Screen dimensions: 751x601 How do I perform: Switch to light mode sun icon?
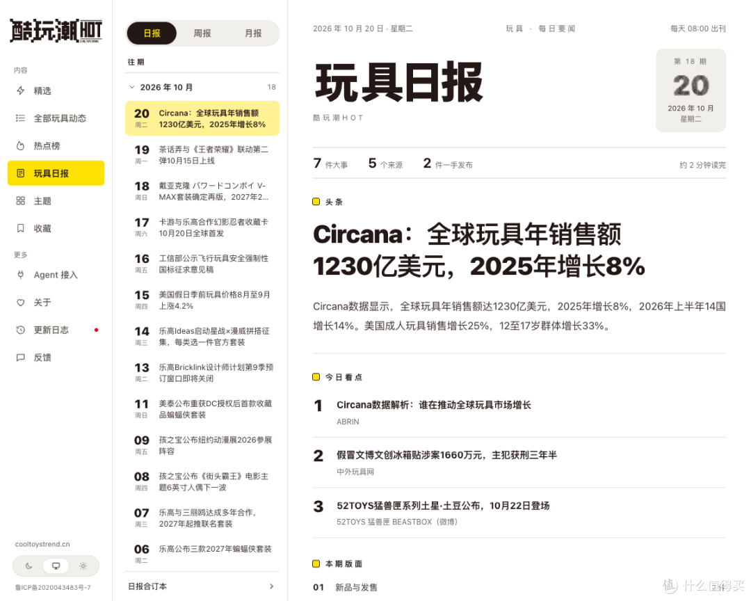pos(83,566)
